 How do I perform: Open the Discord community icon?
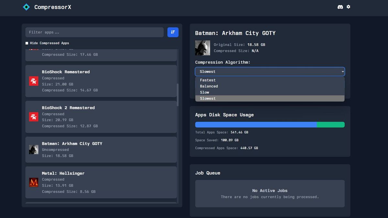coord(340,6)
